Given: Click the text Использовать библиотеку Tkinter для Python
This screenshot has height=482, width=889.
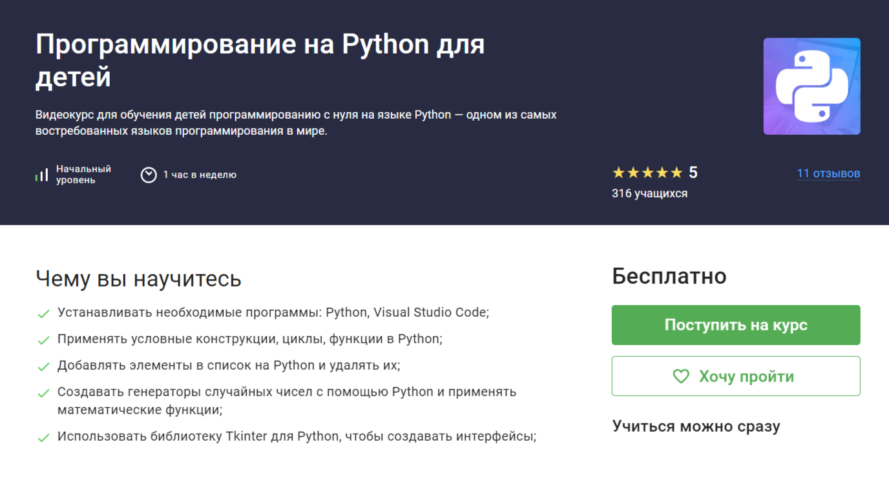Looking at the screenshot, I should tap(297, 436).
